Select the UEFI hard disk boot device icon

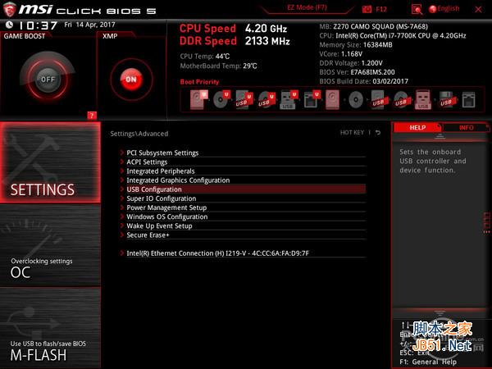click(x=199, y=100)
